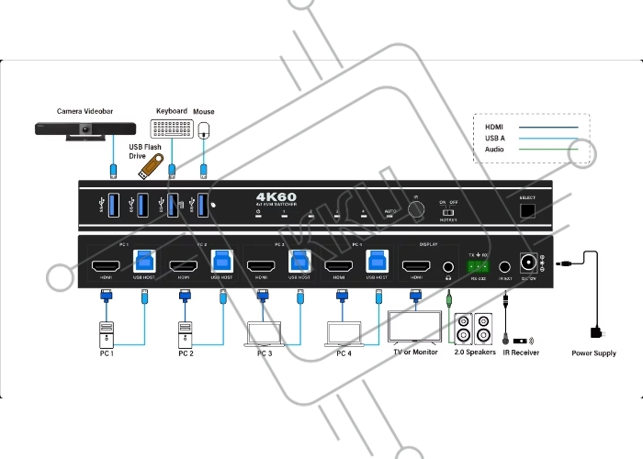
Task: Click the 'PC 2' caption below the tower
Action: 186,353
